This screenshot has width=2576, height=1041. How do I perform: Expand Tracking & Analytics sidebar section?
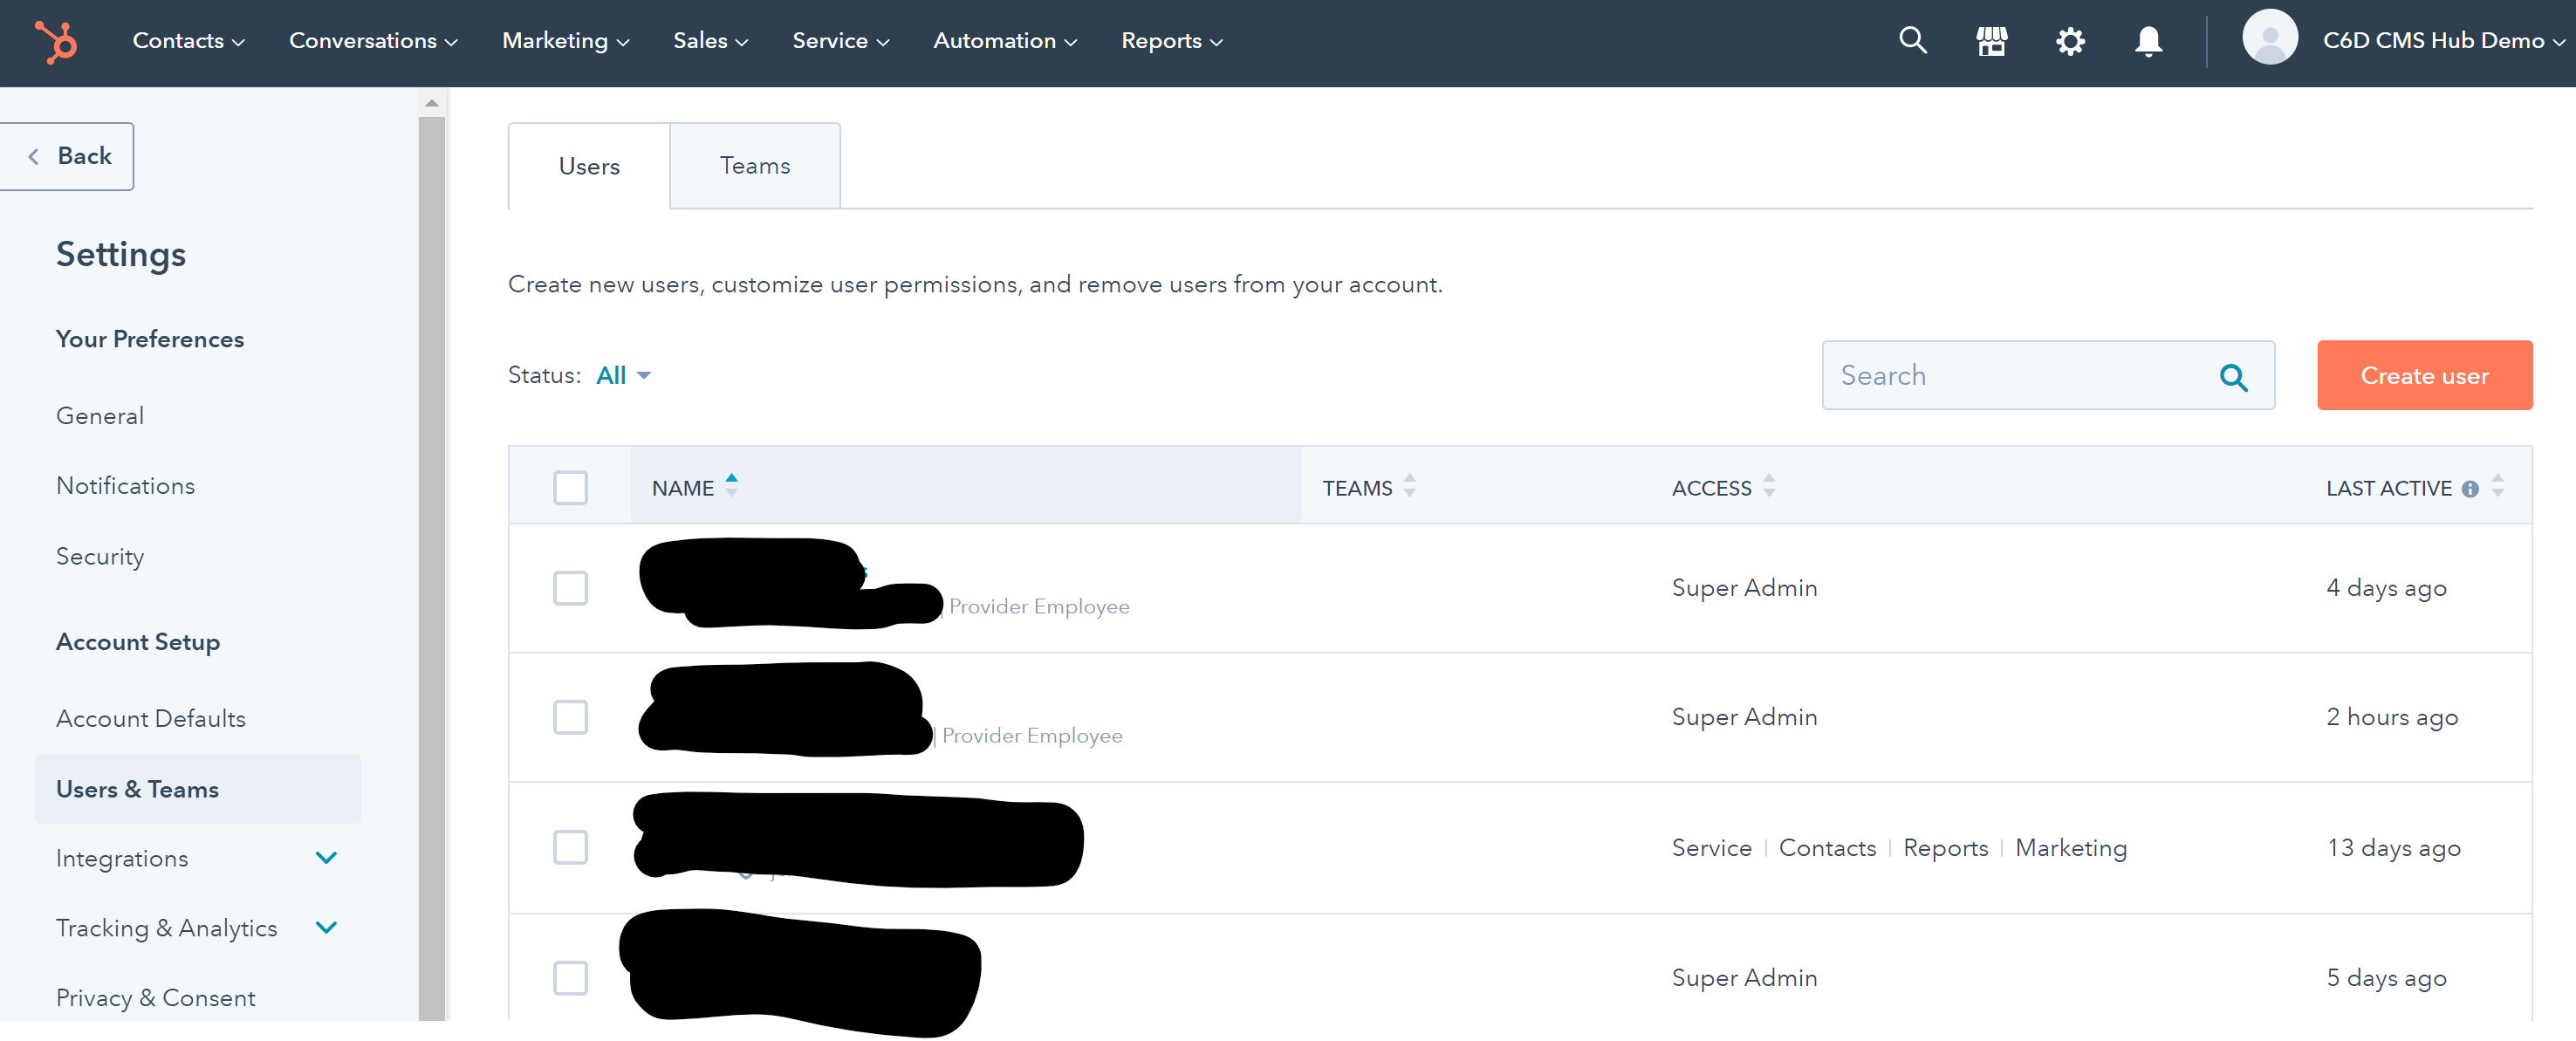coord(326,927)
